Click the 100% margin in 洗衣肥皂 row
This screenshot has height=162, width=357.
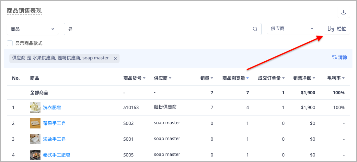click(339, 107)
